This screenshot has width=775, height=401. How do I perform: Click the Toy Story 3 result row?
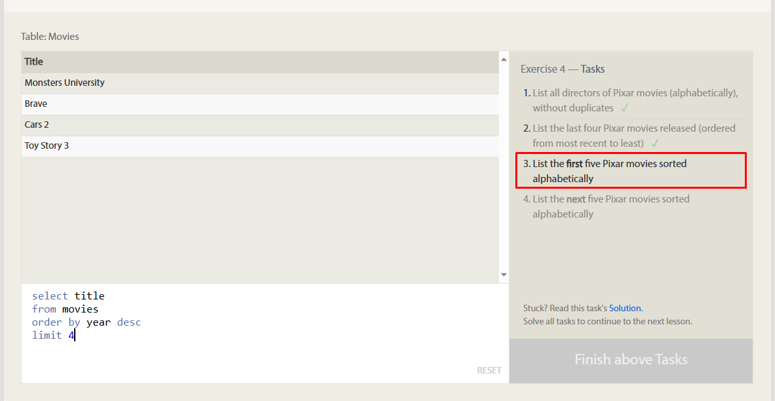click(260, 146)
